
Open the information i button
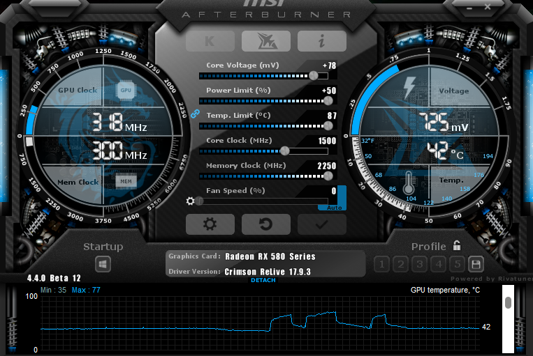click(321, 41)
